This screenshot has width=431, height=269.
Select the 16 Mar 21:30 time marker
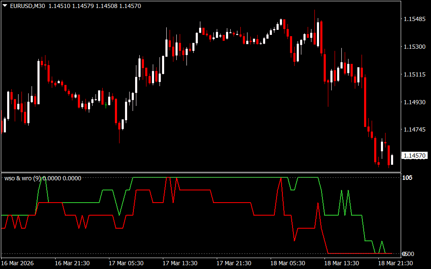(72, 263)
